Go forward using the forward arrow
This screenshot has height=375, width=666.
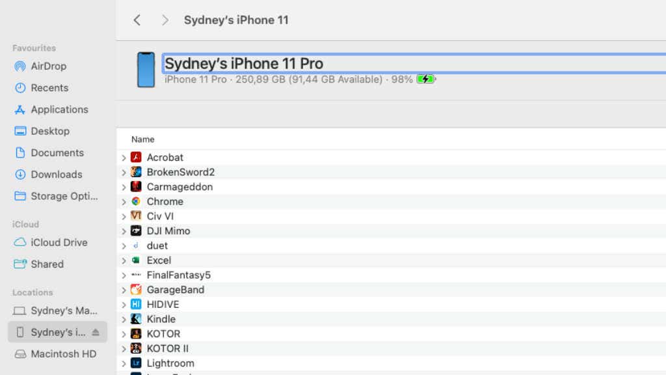[165, 20]
